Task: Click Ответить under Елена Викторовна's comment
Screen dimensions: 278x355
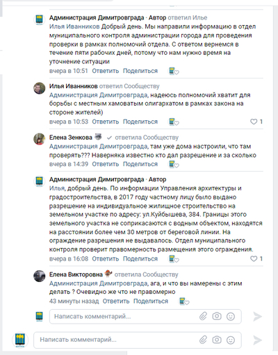Action: click(x=116, y=302)
